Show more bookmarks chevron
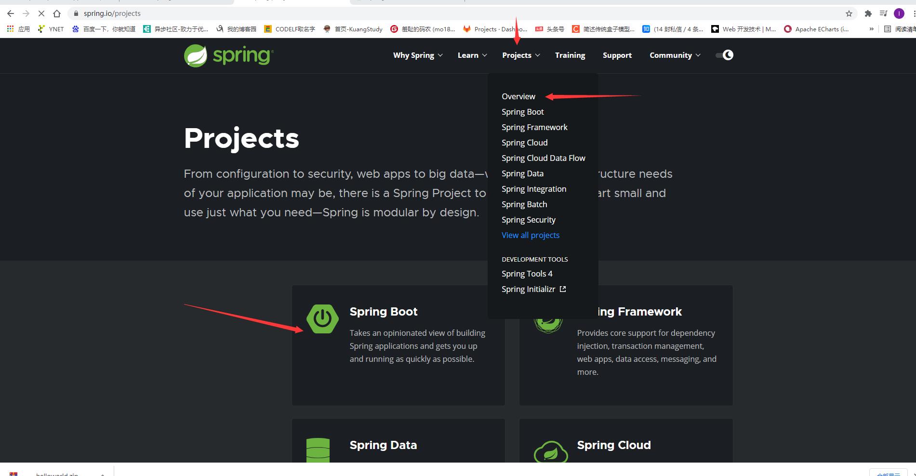Screen dimensions: 916x476 pyautogui.click(x=871, y=29)
